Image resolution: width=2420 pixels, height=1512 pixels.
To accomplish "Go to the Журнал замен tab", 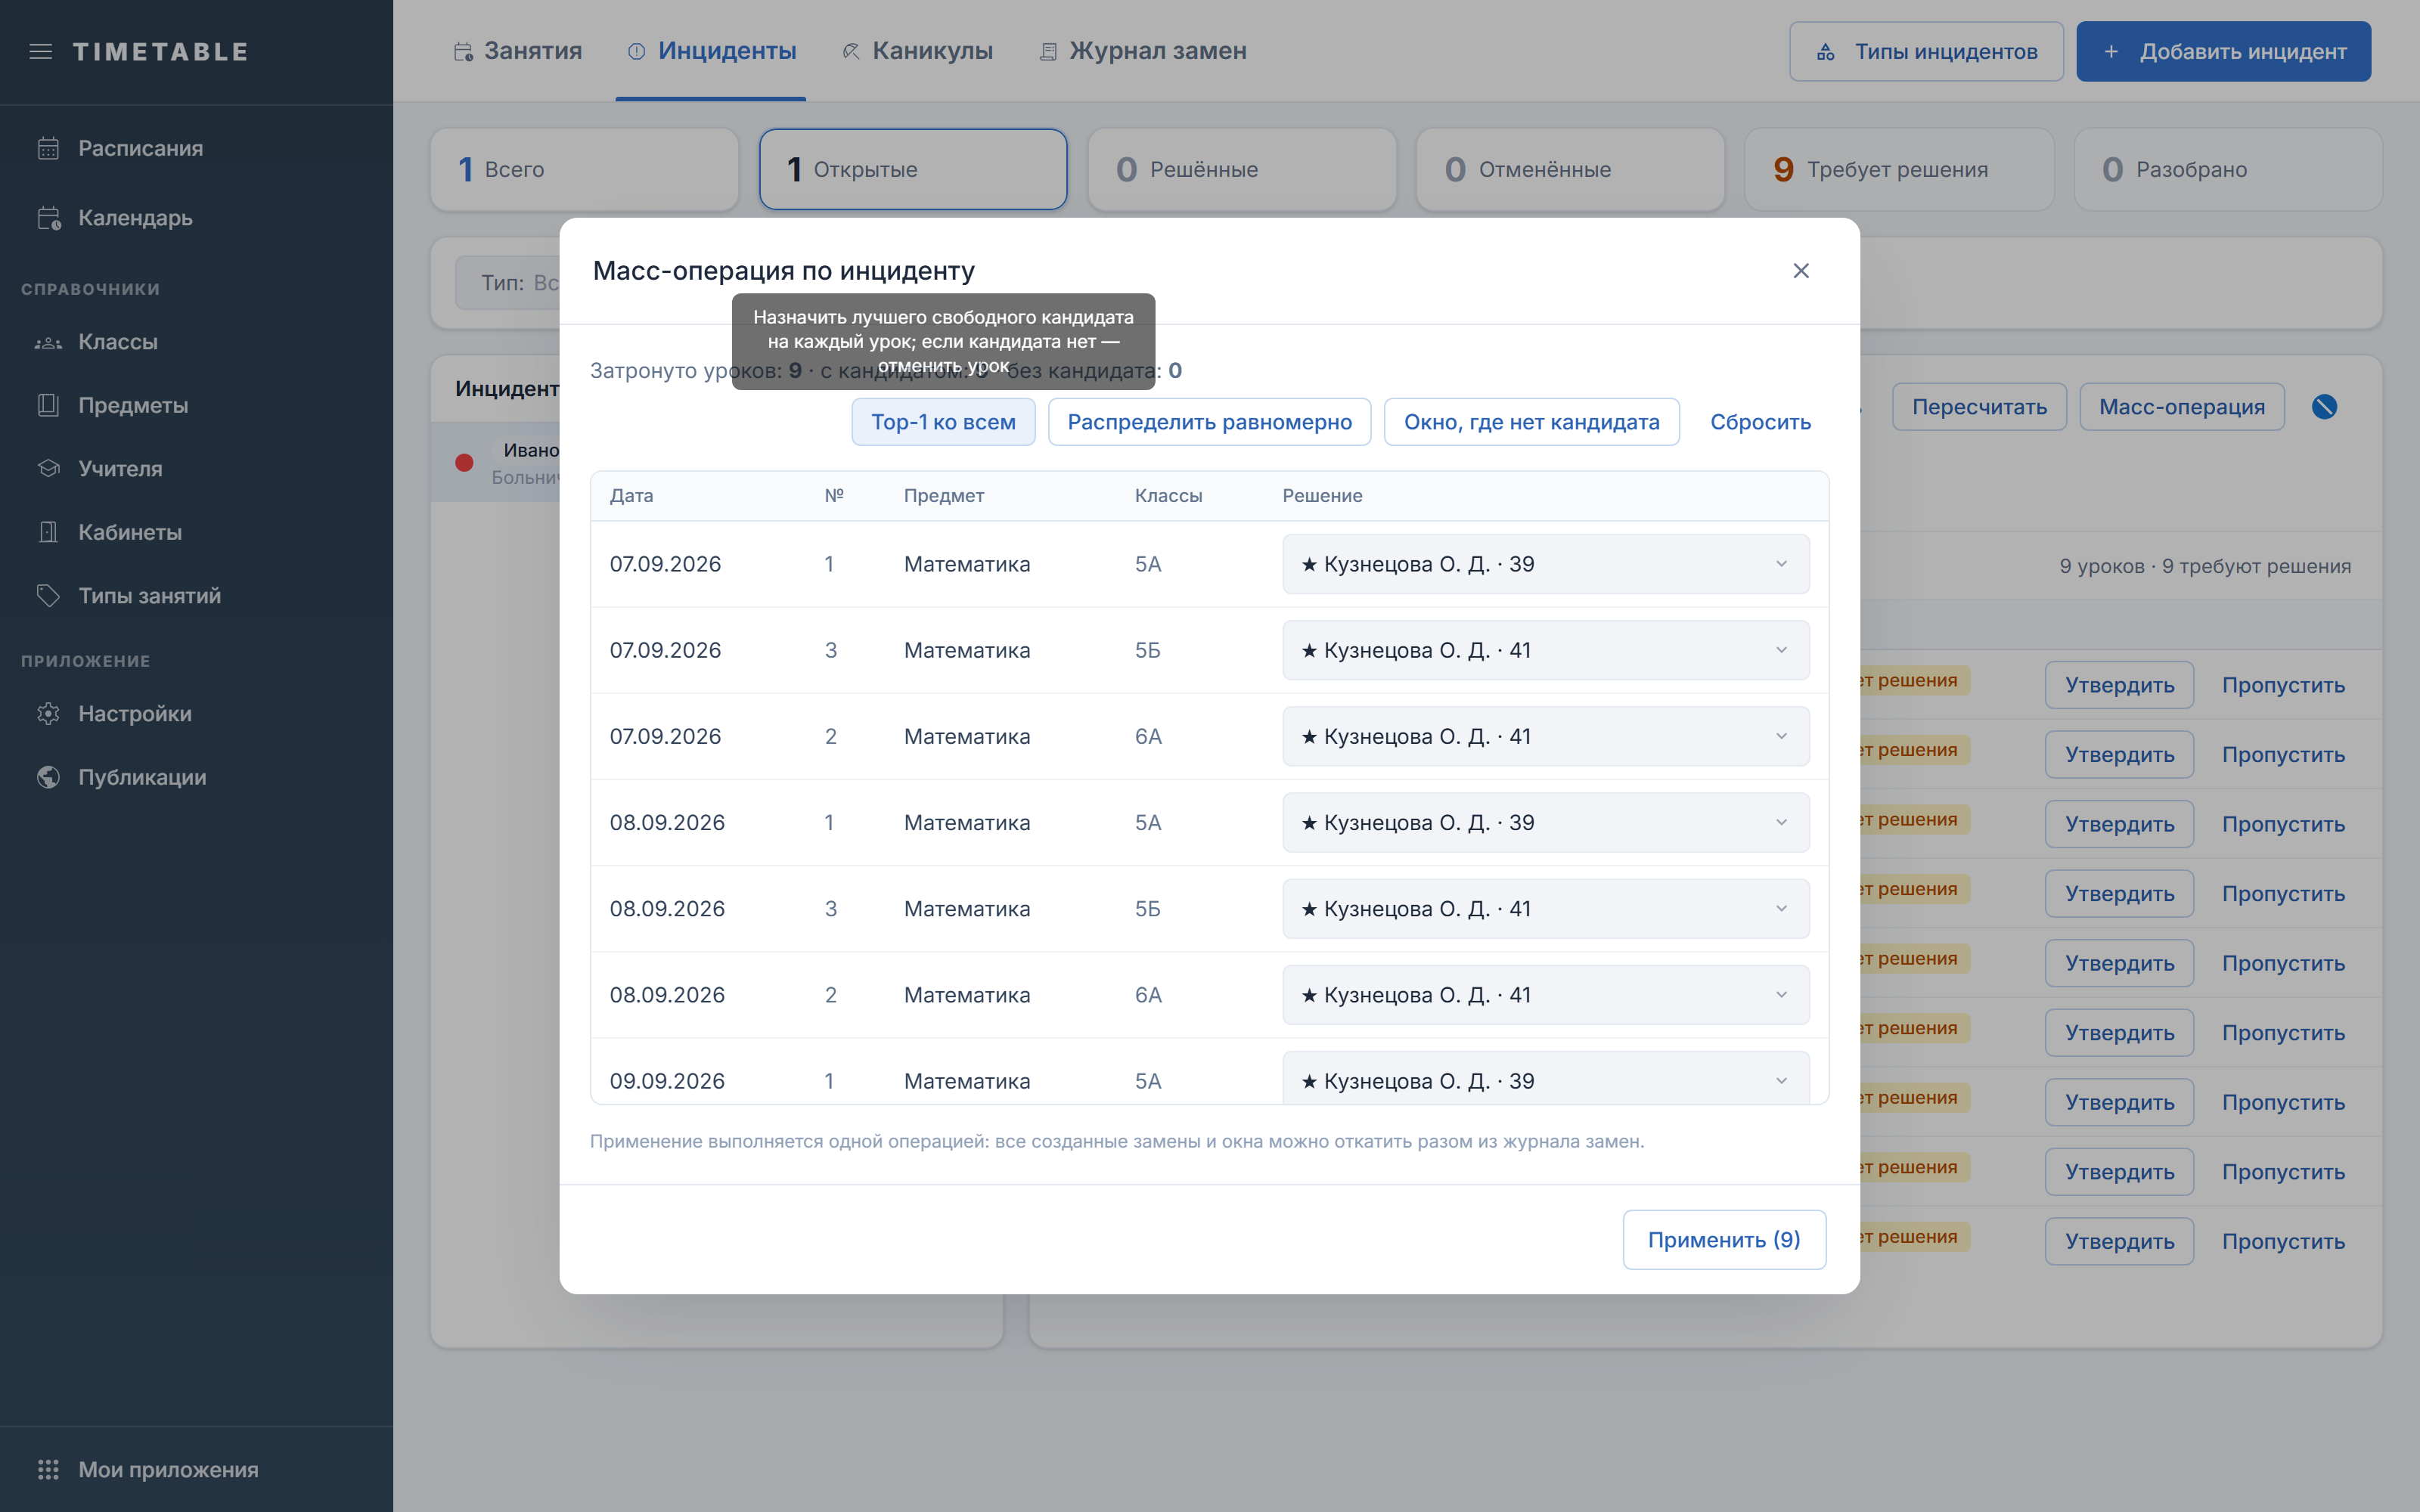I will click(x=1142, y=51).
